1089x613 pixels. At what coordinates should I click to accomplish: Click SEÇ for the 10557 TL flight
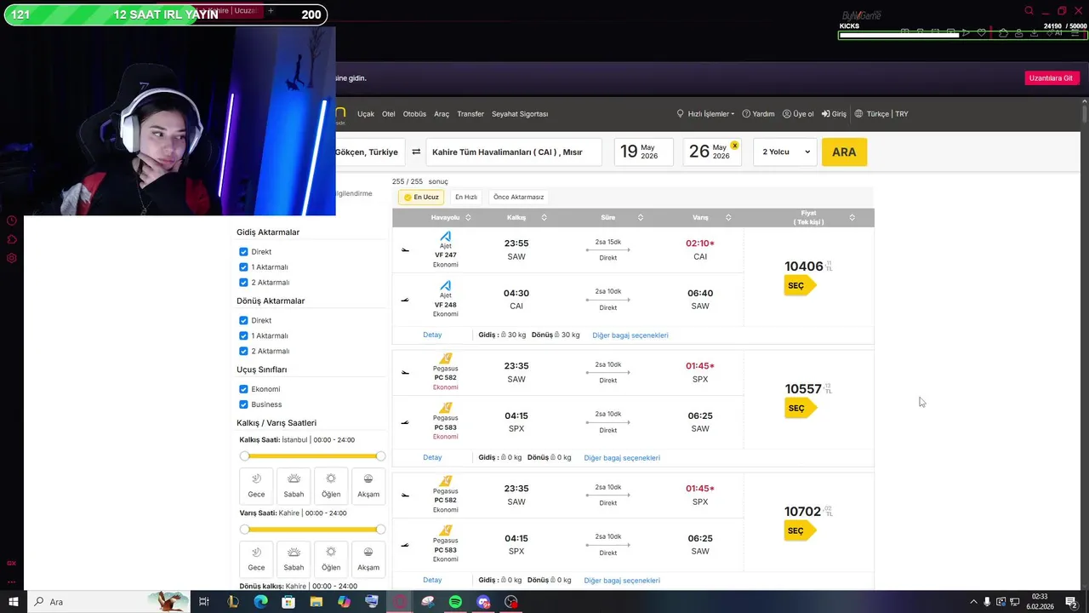pyautogui.click(x=799, y=408)
